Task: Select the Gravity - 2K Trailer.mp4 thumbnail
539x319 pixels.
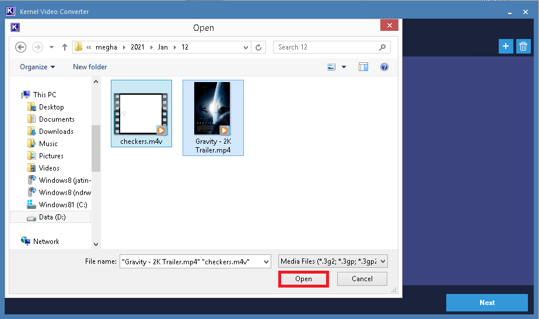Action: click(x=213, y=118)
